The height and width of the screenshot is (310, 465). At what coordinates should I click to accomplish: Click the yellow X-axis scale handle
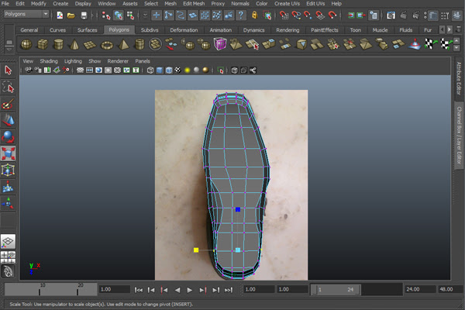pyautogui.click(x=196, y=250)
